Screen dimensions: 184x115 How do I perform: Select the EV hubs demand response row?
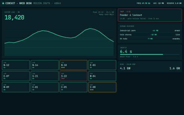[x=150, y=39]
